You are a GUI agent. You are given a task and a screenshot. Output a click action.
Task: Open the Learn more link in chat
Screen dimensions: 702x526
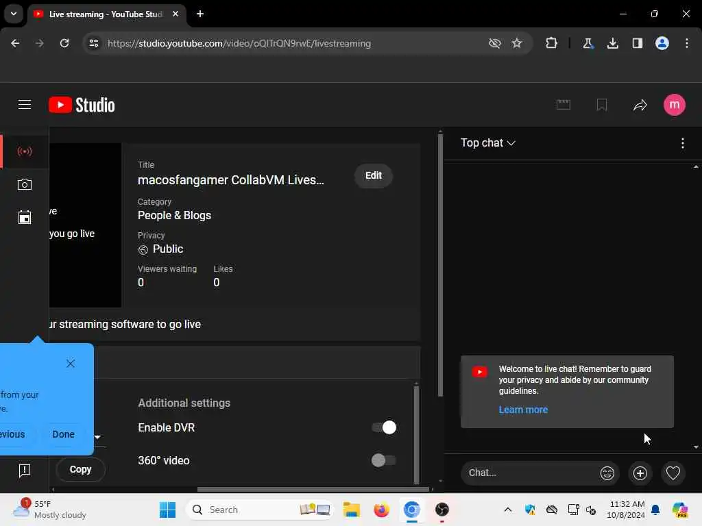pos(523,410)
